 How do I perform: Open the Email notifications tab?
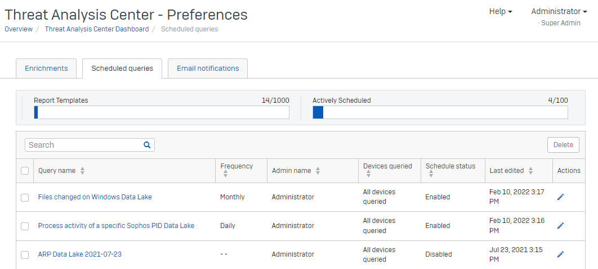click(x=208, y=69)
